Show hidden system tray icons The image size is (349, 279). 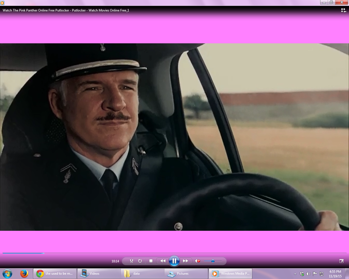tap(295, 274)
